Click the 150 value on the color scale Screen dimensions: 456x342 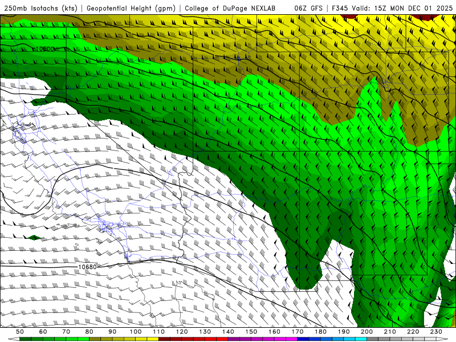[251, 332]
